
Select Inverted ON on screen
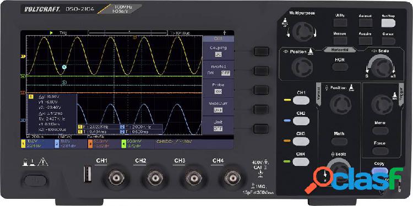click(x=210, y=73)
